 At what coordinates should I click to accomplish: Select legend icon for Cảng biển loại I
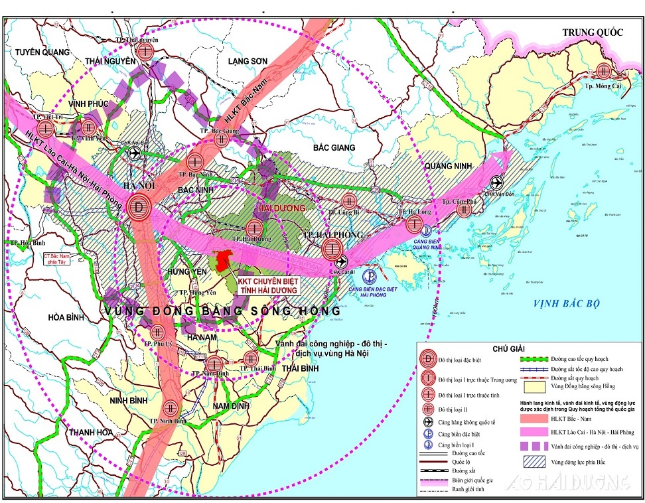click(x=428, y=445)
